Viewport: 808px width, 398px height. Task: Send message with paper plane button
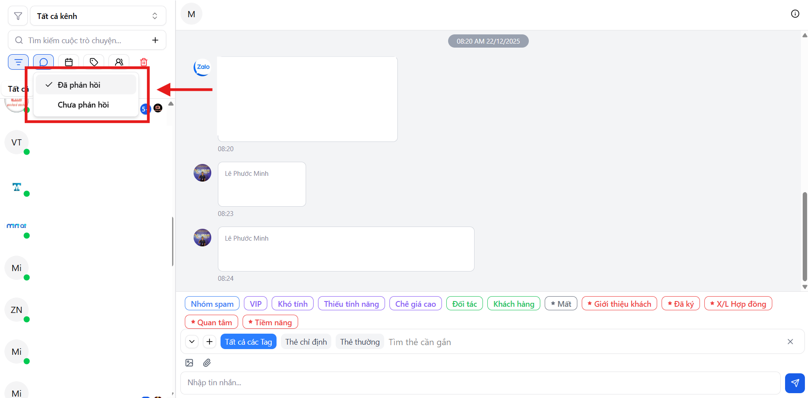coord(795,383)
